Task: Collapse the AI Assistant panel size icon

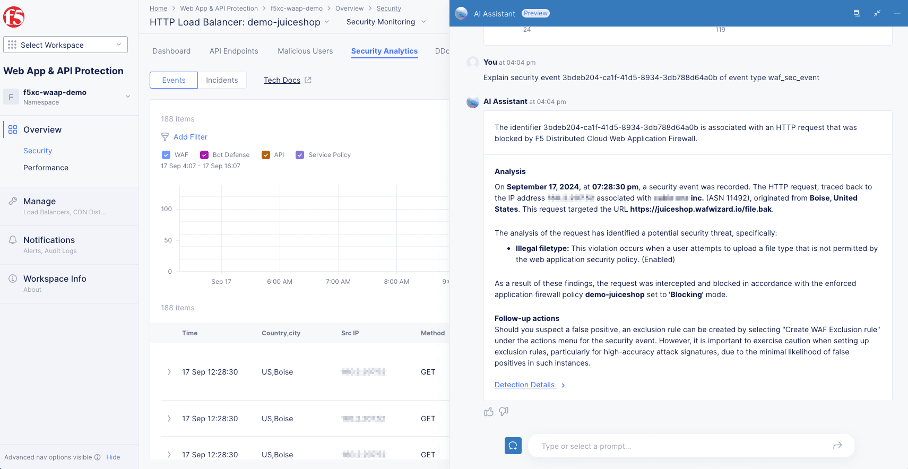Action: 877,13
